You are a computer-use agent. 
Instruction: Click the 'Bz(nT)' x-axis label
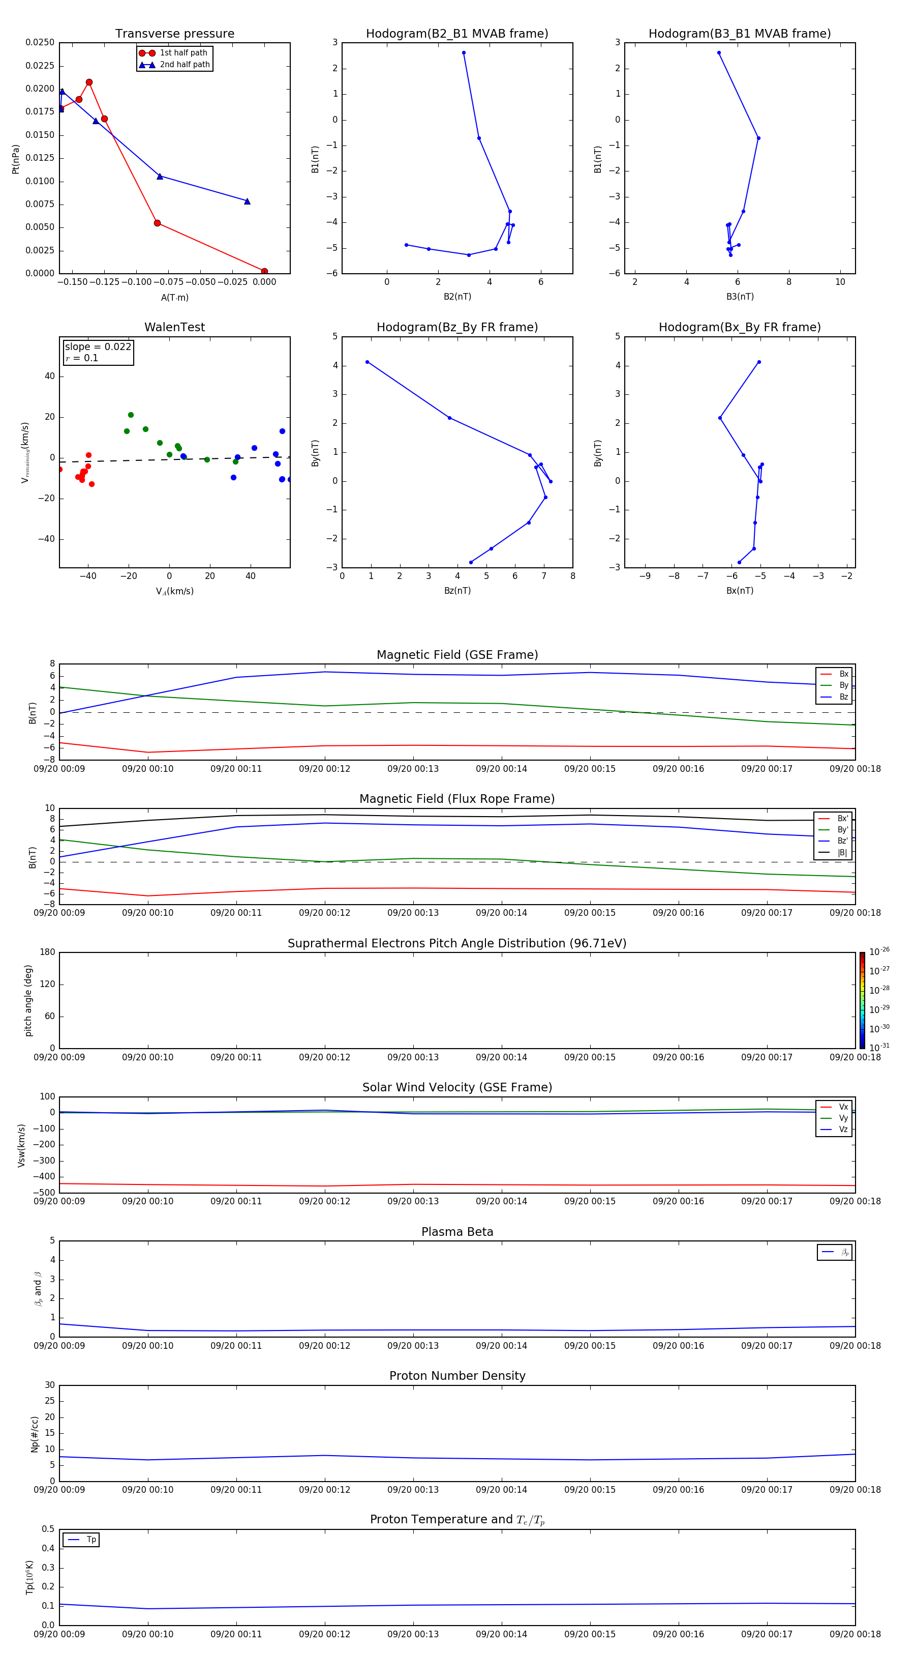coord(457,591)
